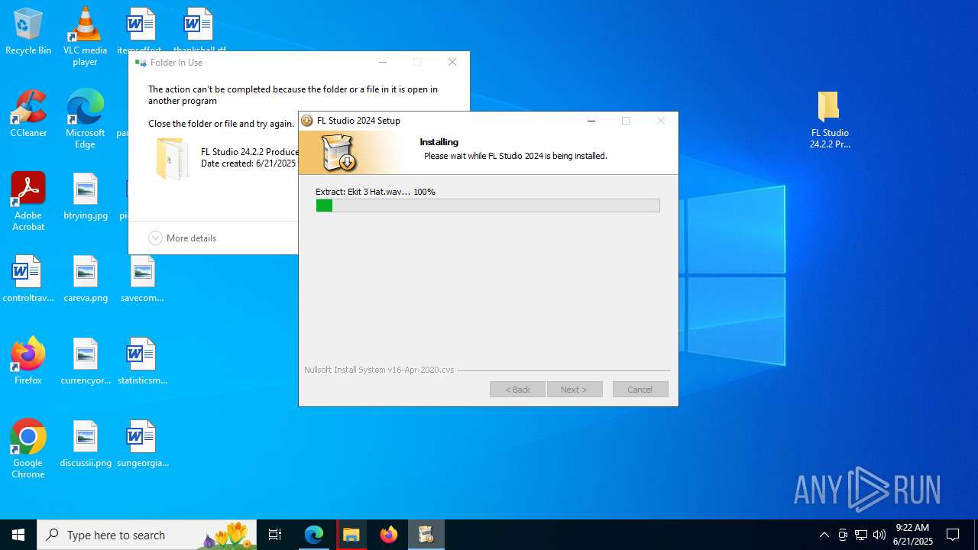Open Task View from taskbar

click(275, 535)
